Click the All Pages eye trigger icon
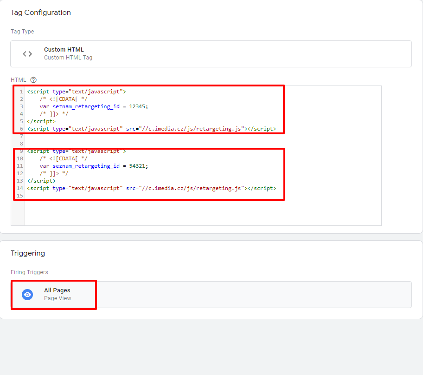This screenshot has height=375, width=423. click(27, 295)
